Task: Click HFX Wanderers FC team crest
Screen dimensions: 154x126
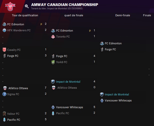Action: 4,30
